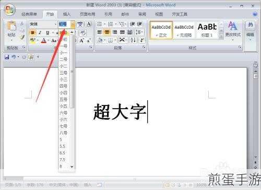Click the show paragraph marks icon
Viewport: 261px width, 190px height.
pos(142,40)
